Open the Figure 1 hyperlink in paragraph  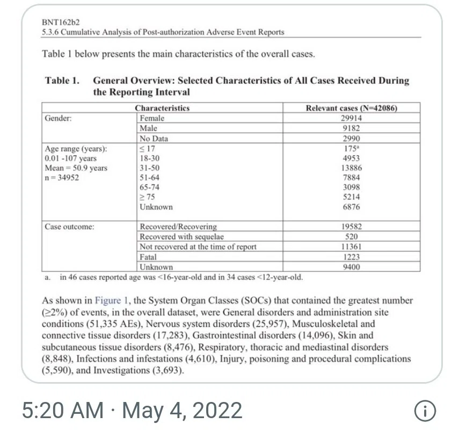coord(111,300)
